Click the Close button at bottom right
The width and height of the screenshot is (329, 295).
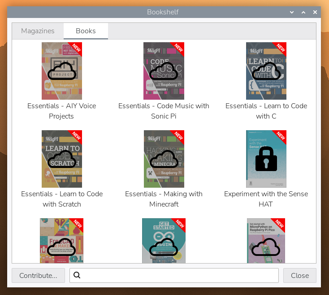[299, 275]
